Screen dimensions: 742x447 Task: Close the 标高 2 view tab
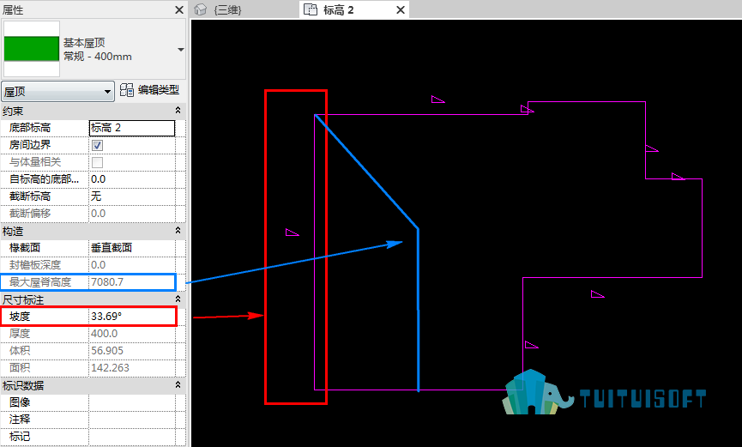[401, 10]
